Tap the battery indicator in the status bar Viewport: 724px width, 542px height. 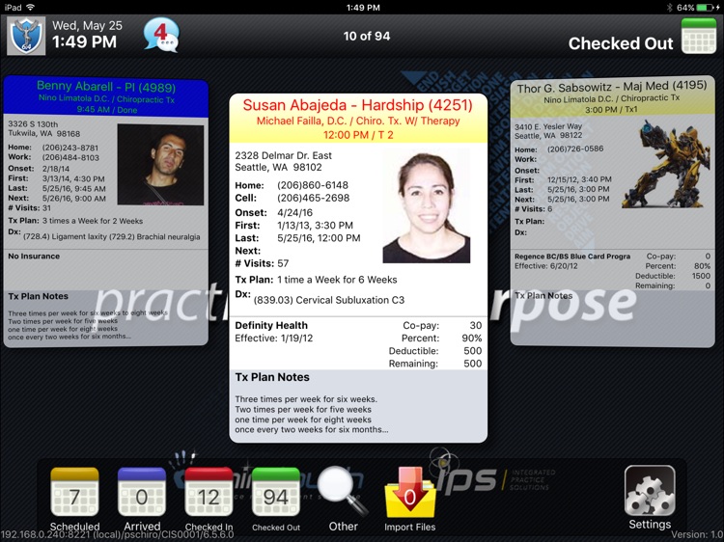pyautogui.click(x=705, y=8)
